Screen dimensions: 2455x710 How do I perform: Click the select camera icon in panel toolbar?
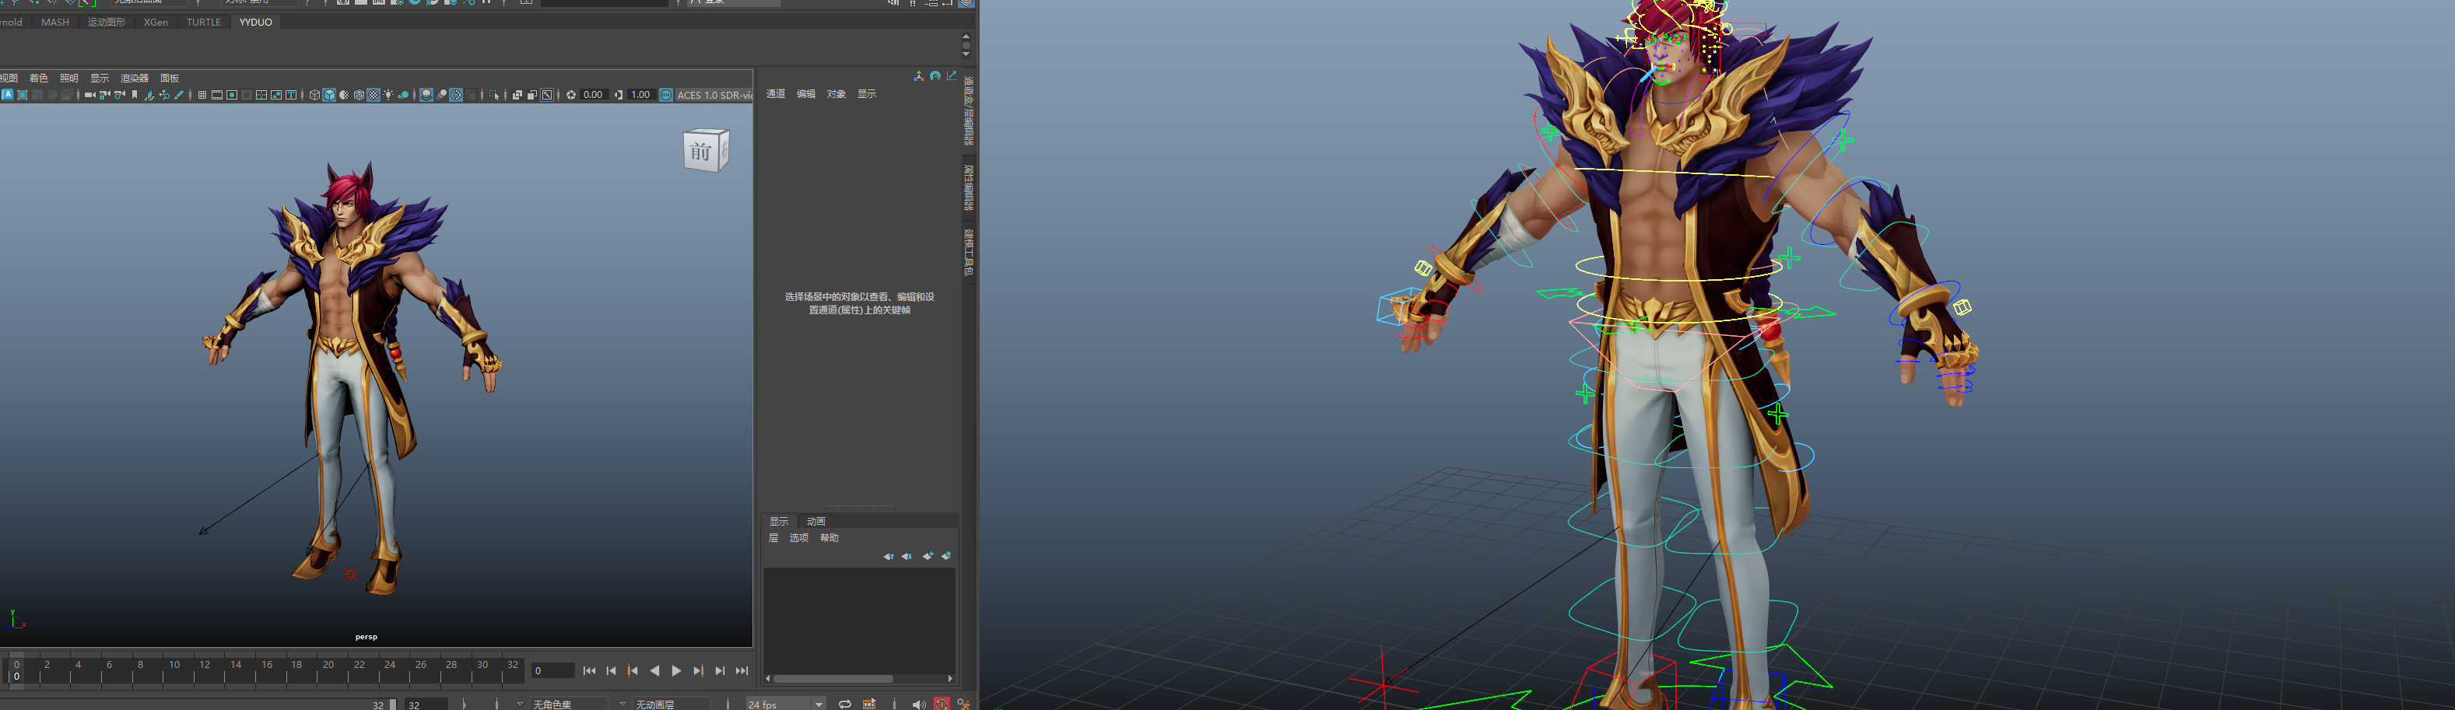tap(89, 96)
